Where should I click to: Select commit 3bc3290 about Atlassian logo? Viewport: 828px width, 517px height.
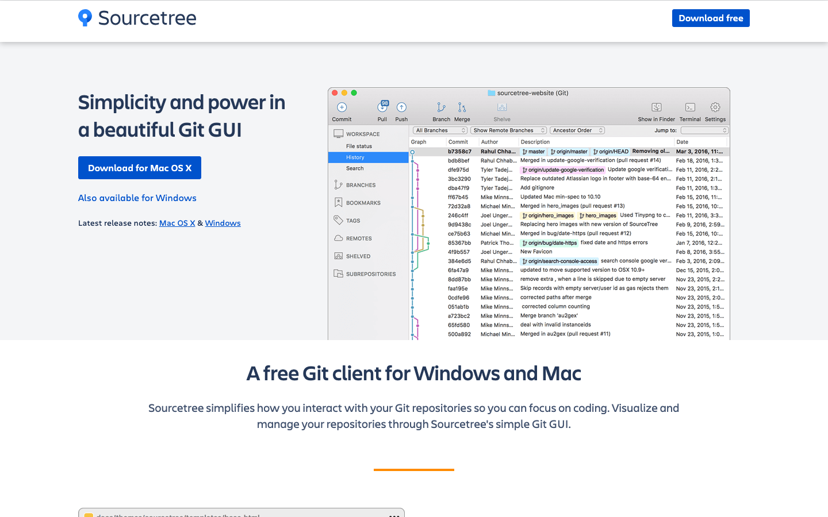coord(569,179)
